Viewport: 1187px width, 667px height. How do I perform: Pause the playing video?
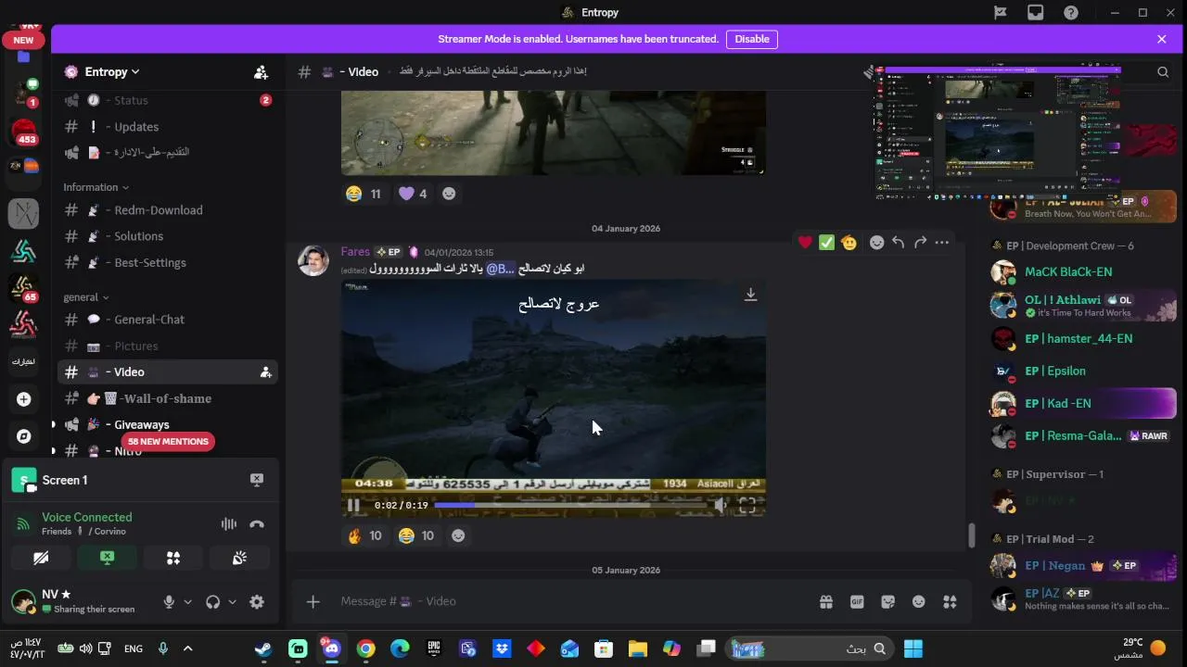pyautogui.click(x=353, y=506)
